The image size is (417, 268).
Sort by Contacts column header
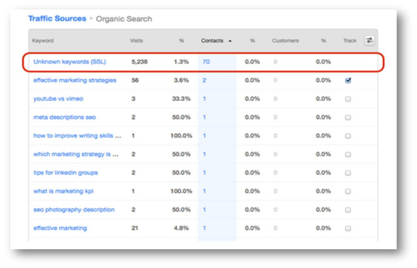(212, 41)
